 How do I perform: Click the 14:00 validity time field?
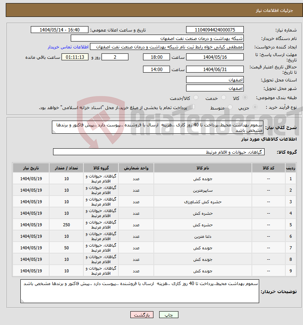pyautogui.click(x=156, y=69)
